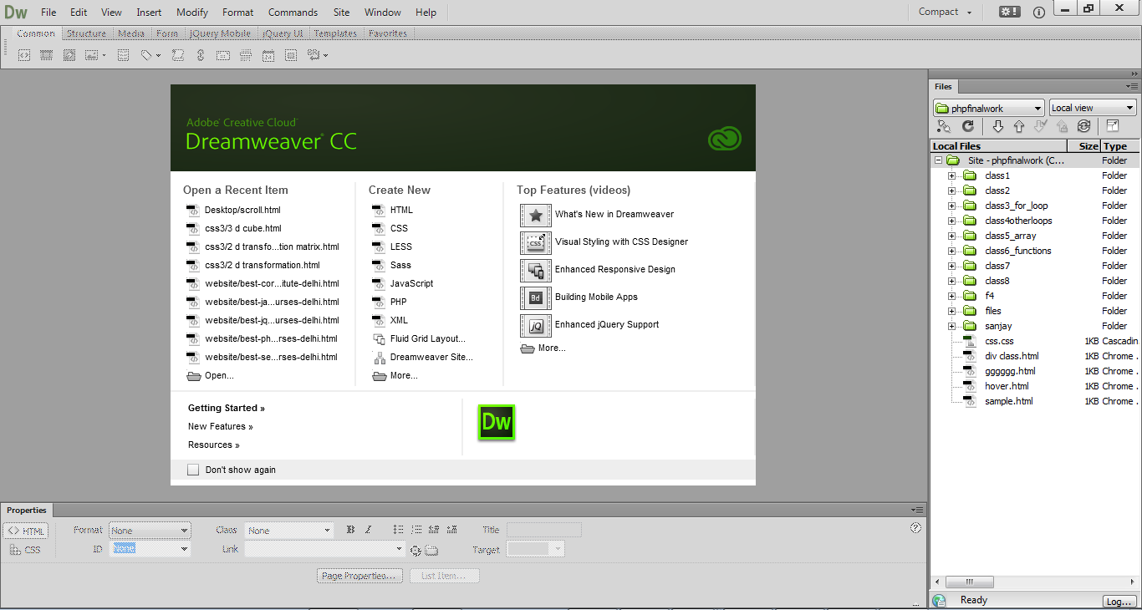This screenshot has height=610, width=1142.
Task: Open the ID dropdown in Properties
Action: pyautogui.click(x=150, y=549)
